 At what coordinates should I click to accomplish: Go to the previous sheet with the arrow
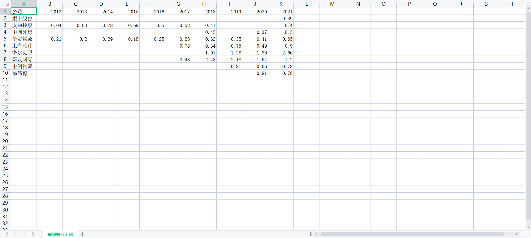[15, 234]
